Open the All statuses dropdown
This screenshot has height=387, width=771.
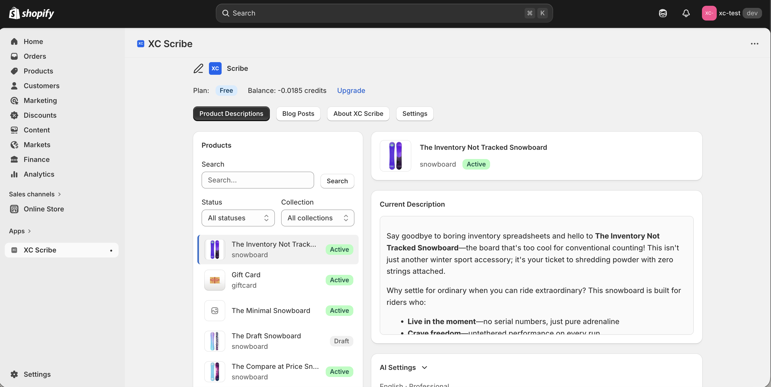pyautogui.click(x=238, y=218)
